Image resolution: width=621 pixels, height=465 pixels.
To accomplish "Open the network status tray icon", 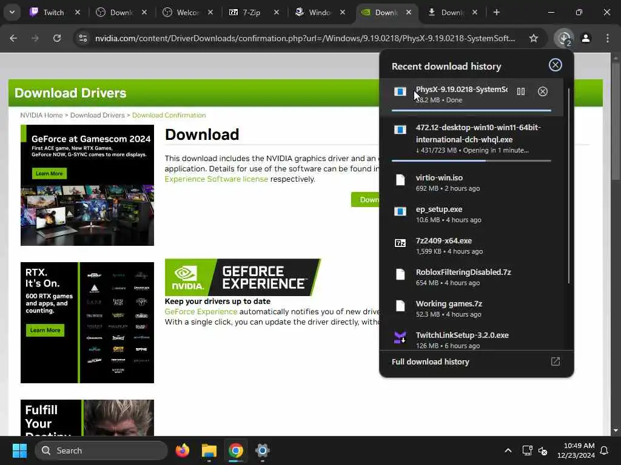I will pos(527,450).
